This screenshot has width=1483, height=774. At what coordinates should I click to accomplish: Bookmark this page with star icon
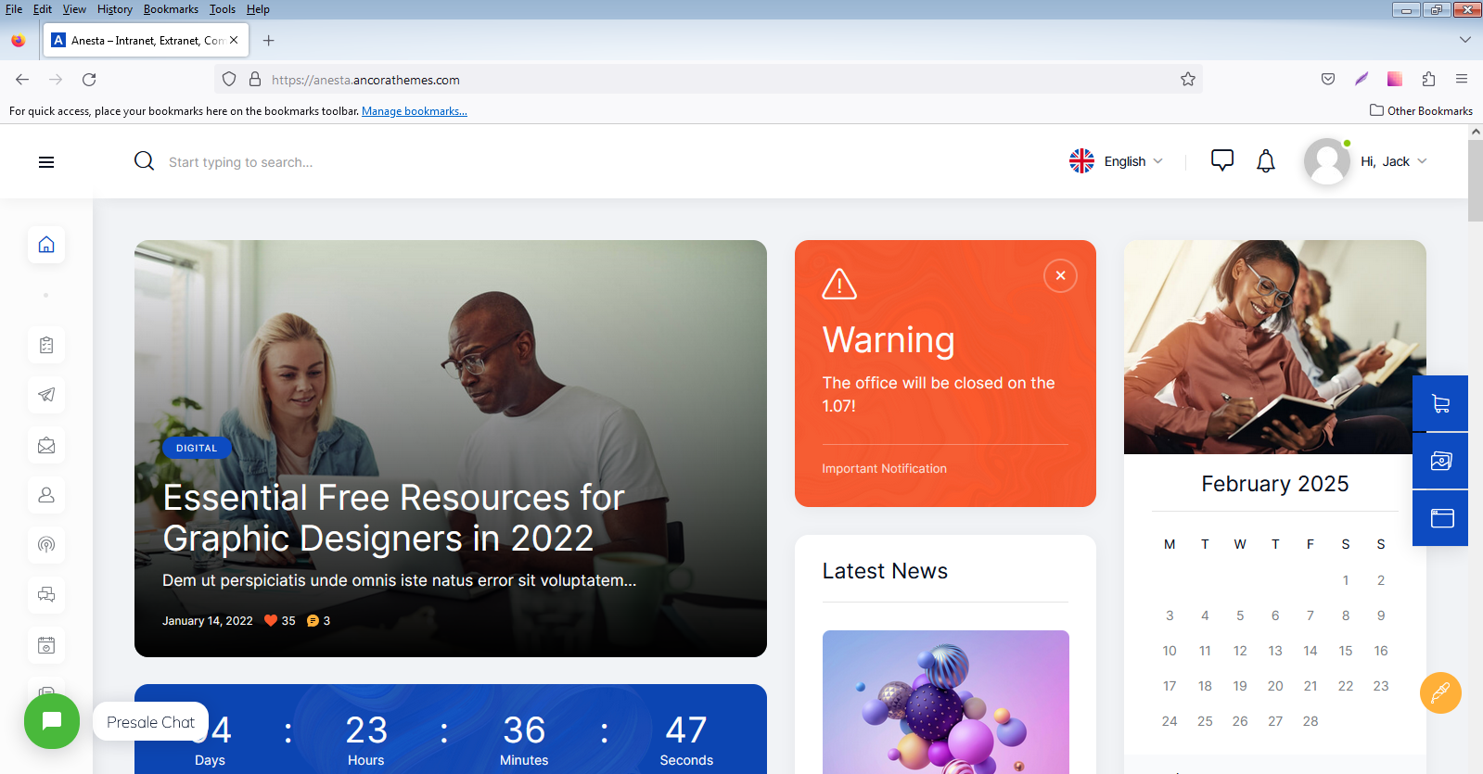(x=1188, y=80)
